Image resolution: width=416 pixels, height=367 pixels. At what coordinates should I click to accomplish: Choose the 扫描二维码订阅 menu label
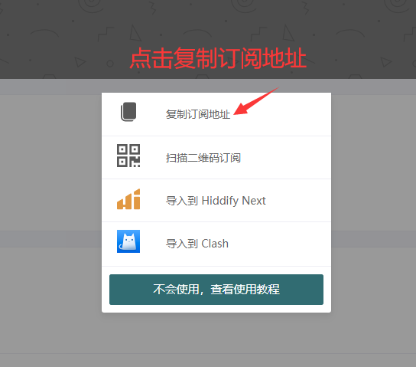pos(203,158)
